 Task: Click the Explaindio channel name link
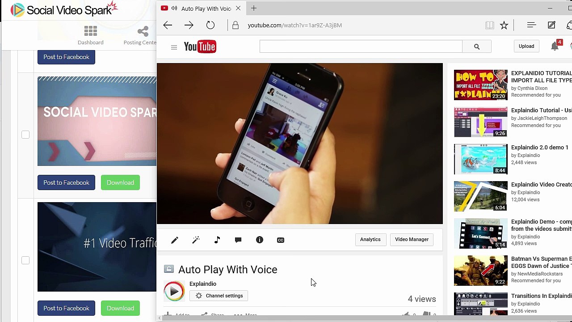pyautogui.click(x=203, y=284)
